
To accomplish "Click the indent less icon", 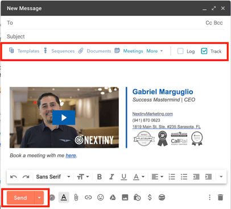I will pos(196,177).
